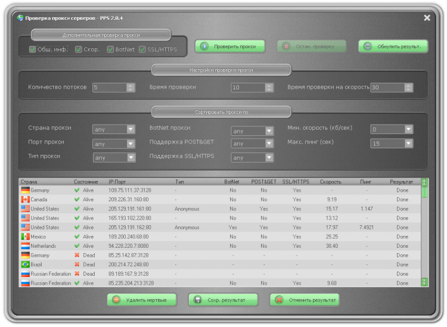Click the play icon on Проверить прокси
Screen dimensions: 447x327
click(204, 46)
